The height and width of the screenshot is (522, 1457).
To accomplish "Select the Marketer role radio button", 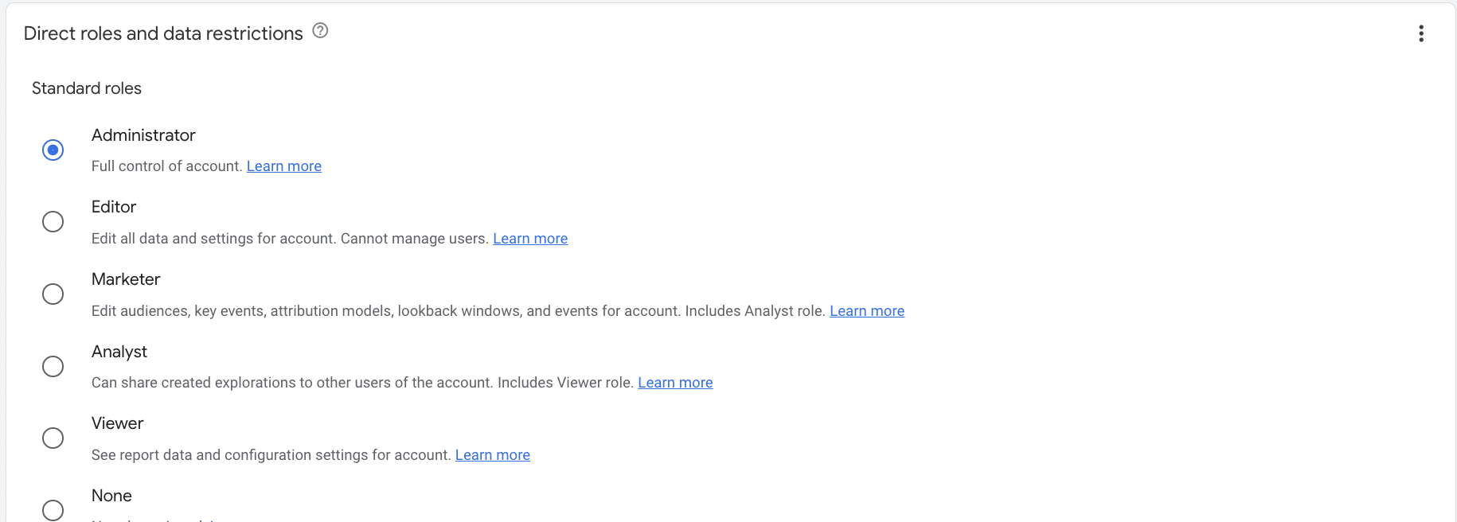I will [x=53, y=294].
